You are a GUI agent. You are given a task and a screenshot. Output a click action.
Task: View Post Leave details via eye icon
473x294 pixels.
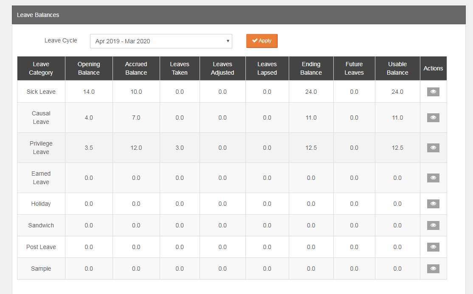coord(433,246)
